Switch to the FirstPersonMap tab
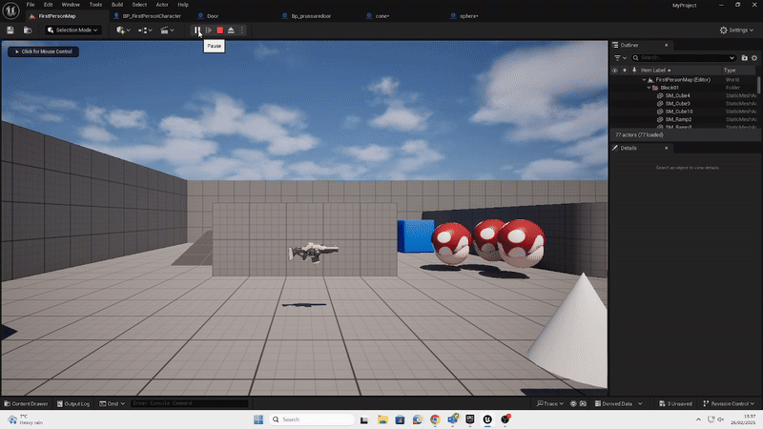The width and height of the screenshot is (763, 429). click(x=57, y=16)
